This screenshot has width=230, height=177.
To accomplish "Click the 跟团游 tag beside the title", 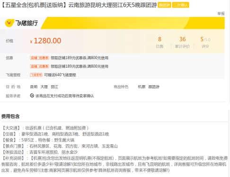I will coord(164,5).
